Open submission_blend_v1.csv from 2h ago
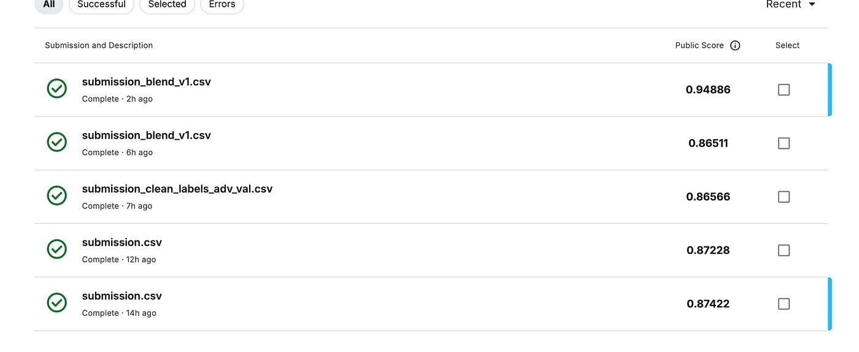The image size is (859, 352). point(147,82)
